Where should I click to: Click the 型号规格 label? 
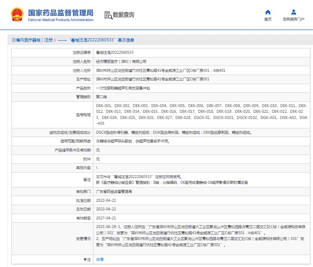[x=83, y=114]
